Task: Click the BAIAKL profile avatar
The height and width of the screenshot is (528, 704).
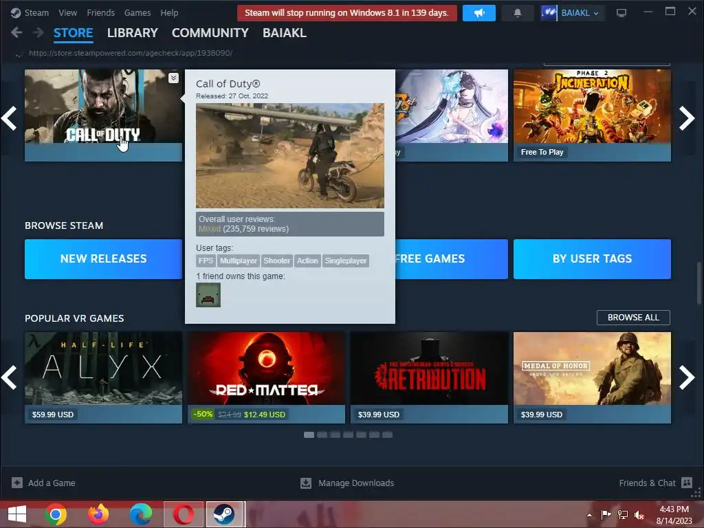Action: click(549, 13)
